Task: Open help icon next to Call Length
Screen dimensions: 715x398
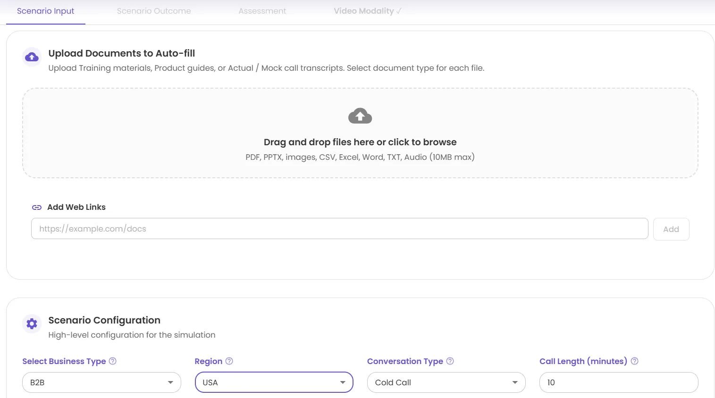Action: tap(634, 361)
